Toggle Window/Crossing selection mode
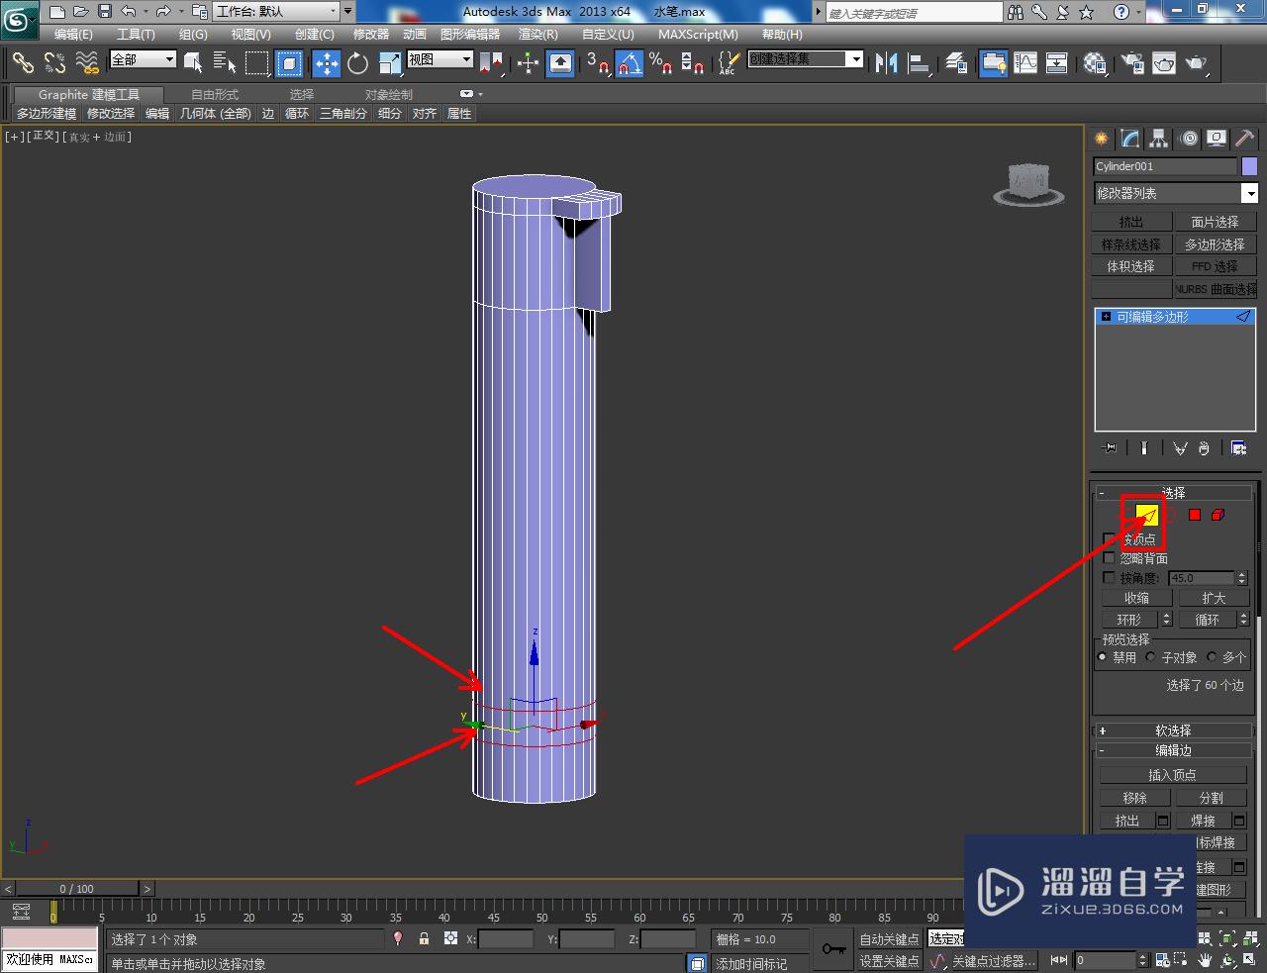This screenshot has width=1267, height=973. click(289, 63)
